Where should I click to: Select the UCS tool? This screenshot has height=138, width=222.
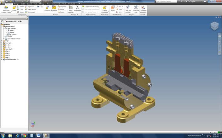pyautogui.click(x=119, y=12)
